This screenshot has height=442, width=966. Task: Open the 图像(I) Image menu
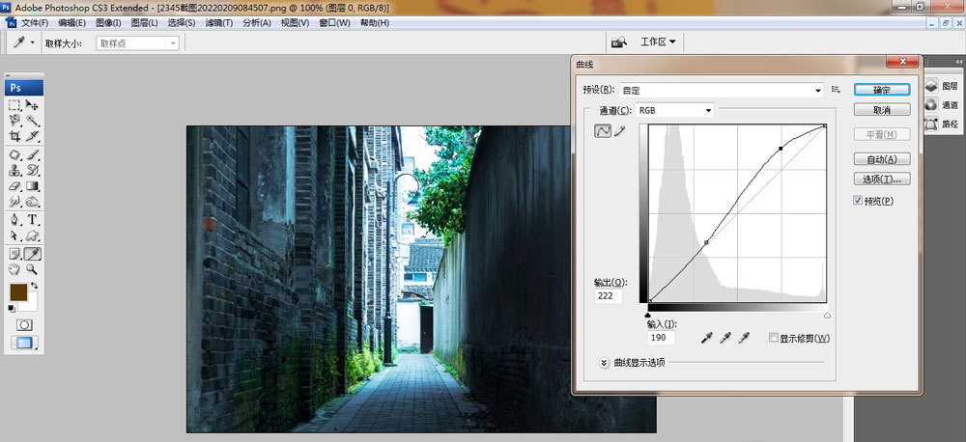pyautogui.click(x=108, y=22)
